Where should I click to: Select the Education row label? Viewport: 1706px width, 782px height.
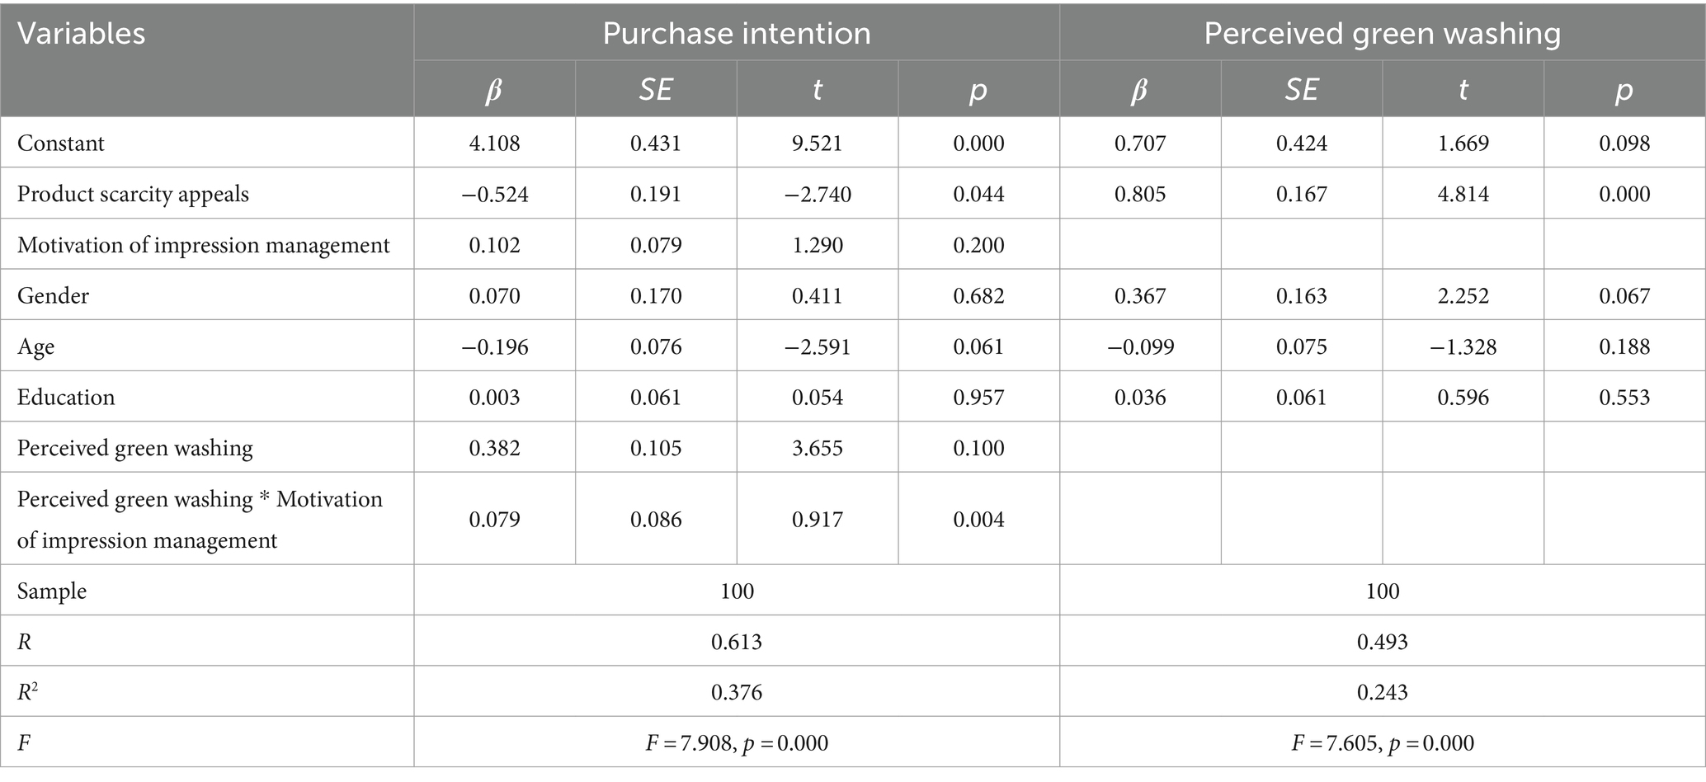[66, 397]
